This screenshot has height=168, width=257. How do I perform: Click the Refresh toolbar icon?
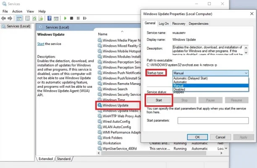click(x=34, y=18)
